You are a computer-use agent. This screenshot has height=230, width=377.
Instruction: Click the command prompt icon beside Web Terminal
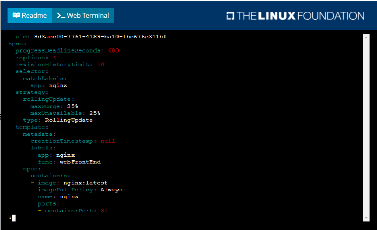click(61, 15)
